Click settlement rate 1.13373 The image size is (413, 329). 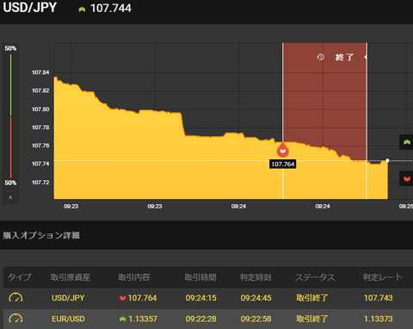coord(379,319)
